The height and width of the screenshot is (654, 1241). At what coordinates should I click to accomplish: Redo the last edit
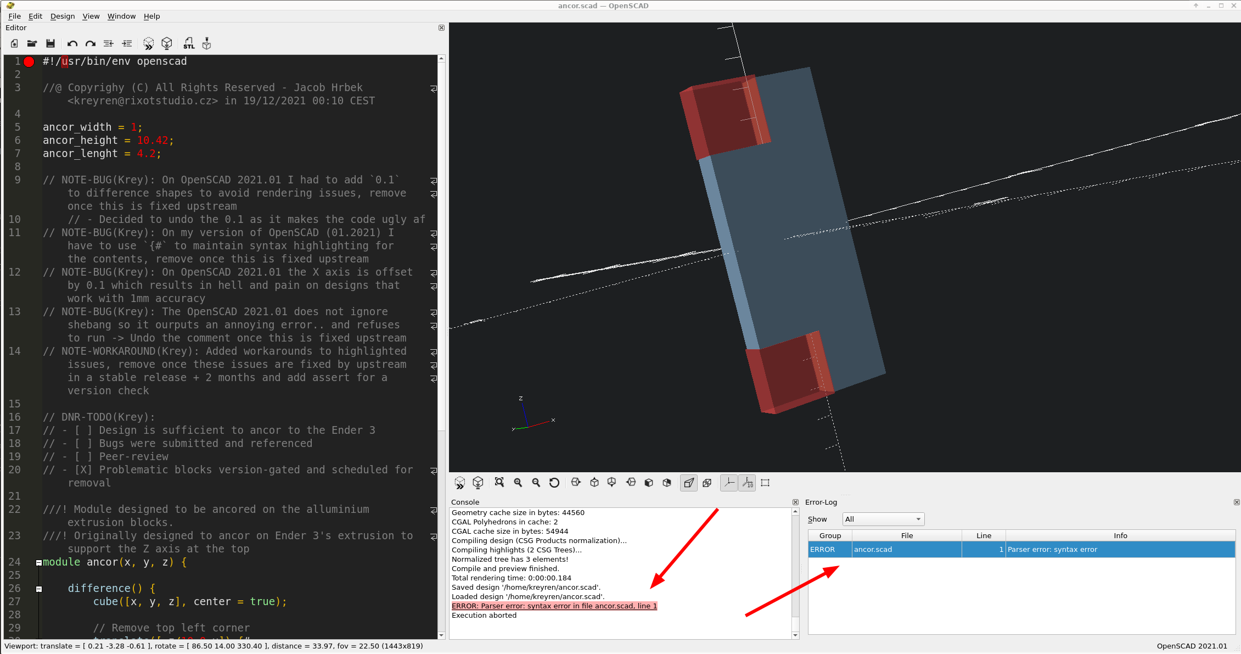tap(90, 43)
